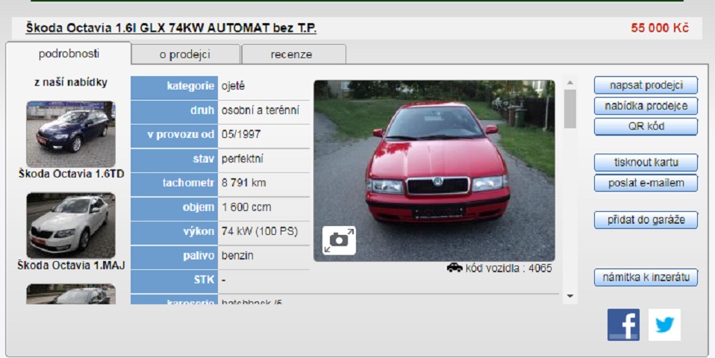Click the main red Octavia photo
Screen dimensions: 715x358
(434, 171)
